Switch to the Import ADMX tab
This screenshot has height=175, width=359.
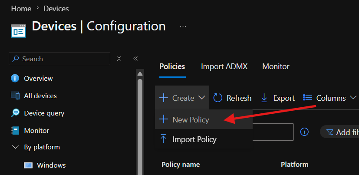224,66
